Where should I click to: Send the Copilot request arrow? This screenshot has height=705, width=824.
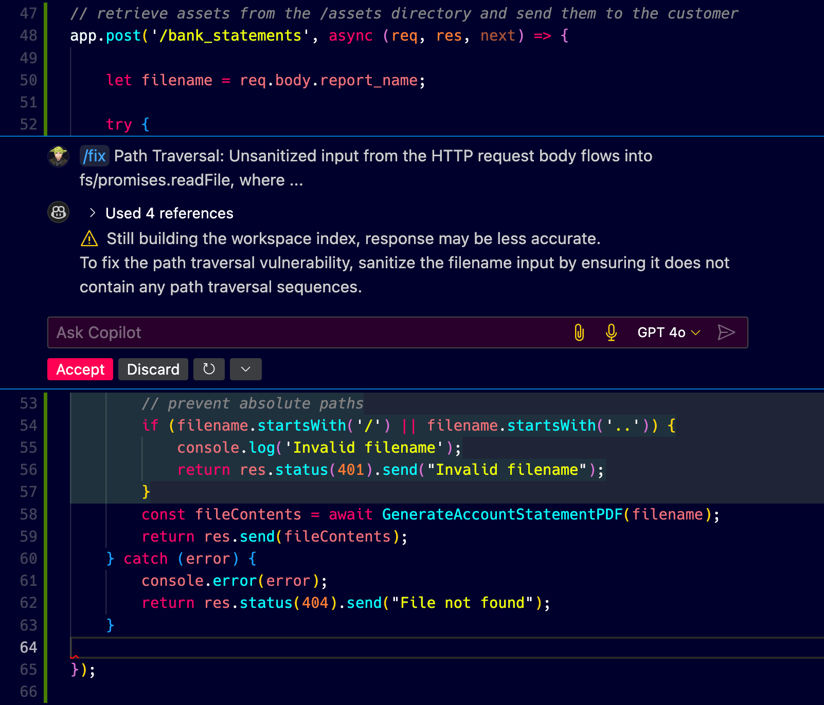point(726,332)
